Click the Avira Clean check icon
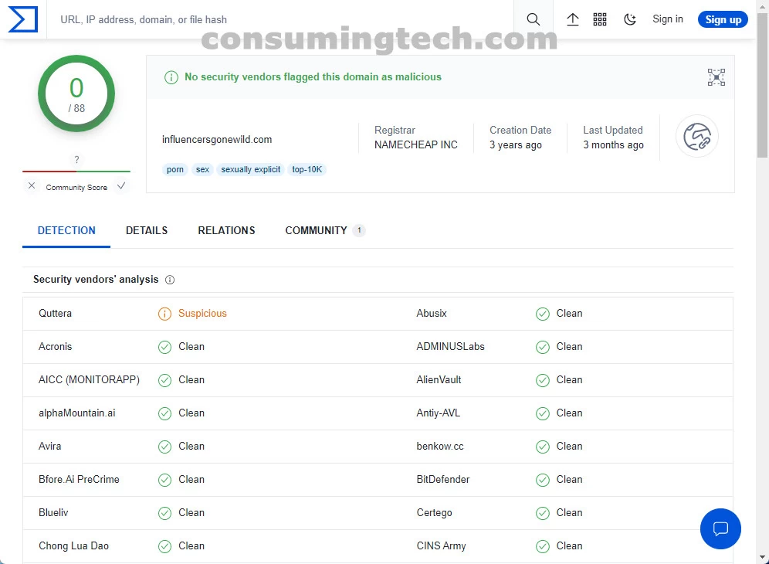 click(x=164, y=447)
